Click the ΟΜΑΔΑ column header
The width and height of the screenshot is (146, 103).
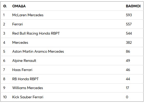(x=19, y=6)
